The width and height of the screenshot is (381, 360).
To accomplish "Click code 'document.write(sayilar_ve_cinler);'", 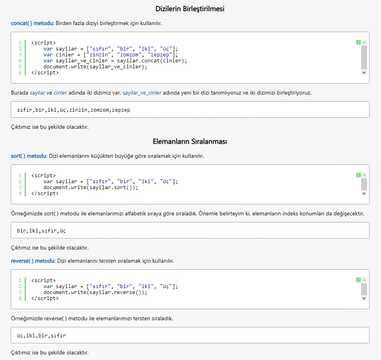I will (x=95, y=67).
